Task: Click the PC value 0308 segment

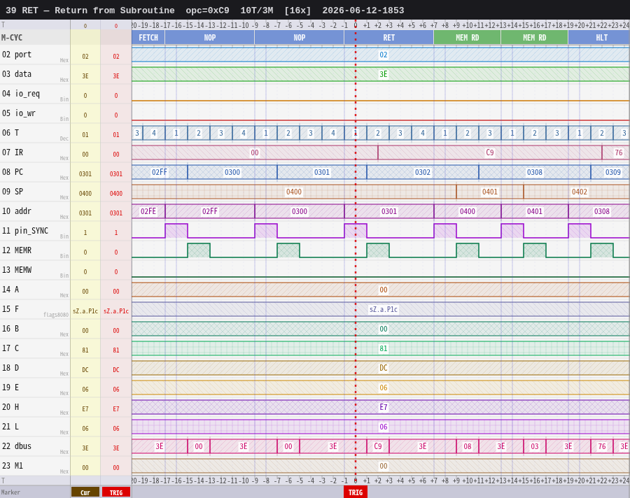Action: pos(534,172)
